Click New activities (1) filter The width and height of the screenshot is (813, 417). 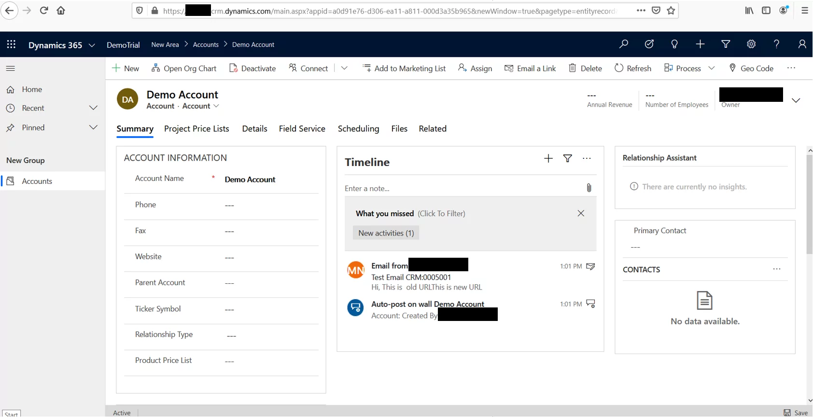(x=386, y=233)
